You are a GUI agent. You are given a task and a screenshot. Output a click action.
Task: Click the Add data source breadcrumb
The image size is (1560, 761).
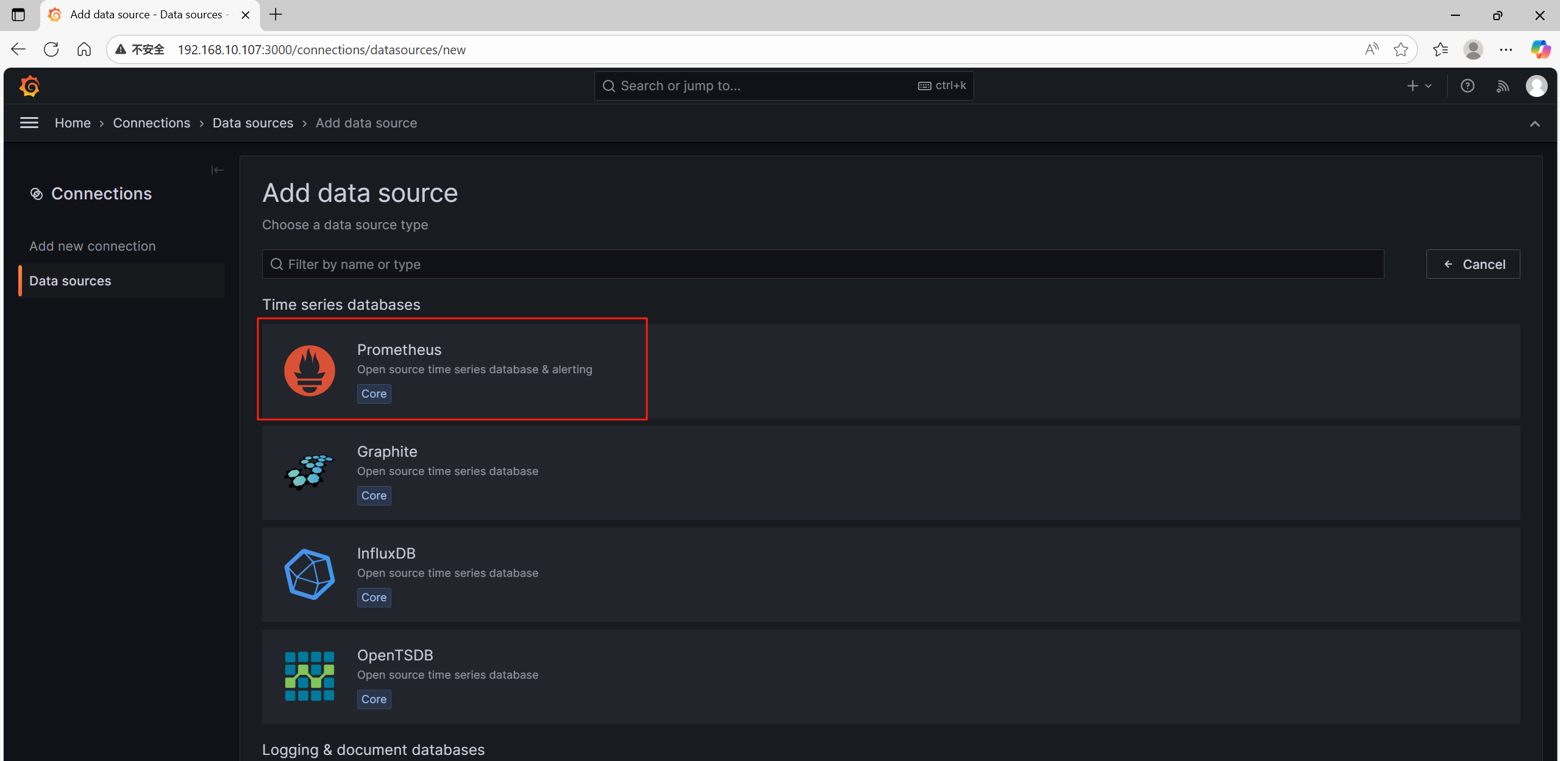coord(366,123)
